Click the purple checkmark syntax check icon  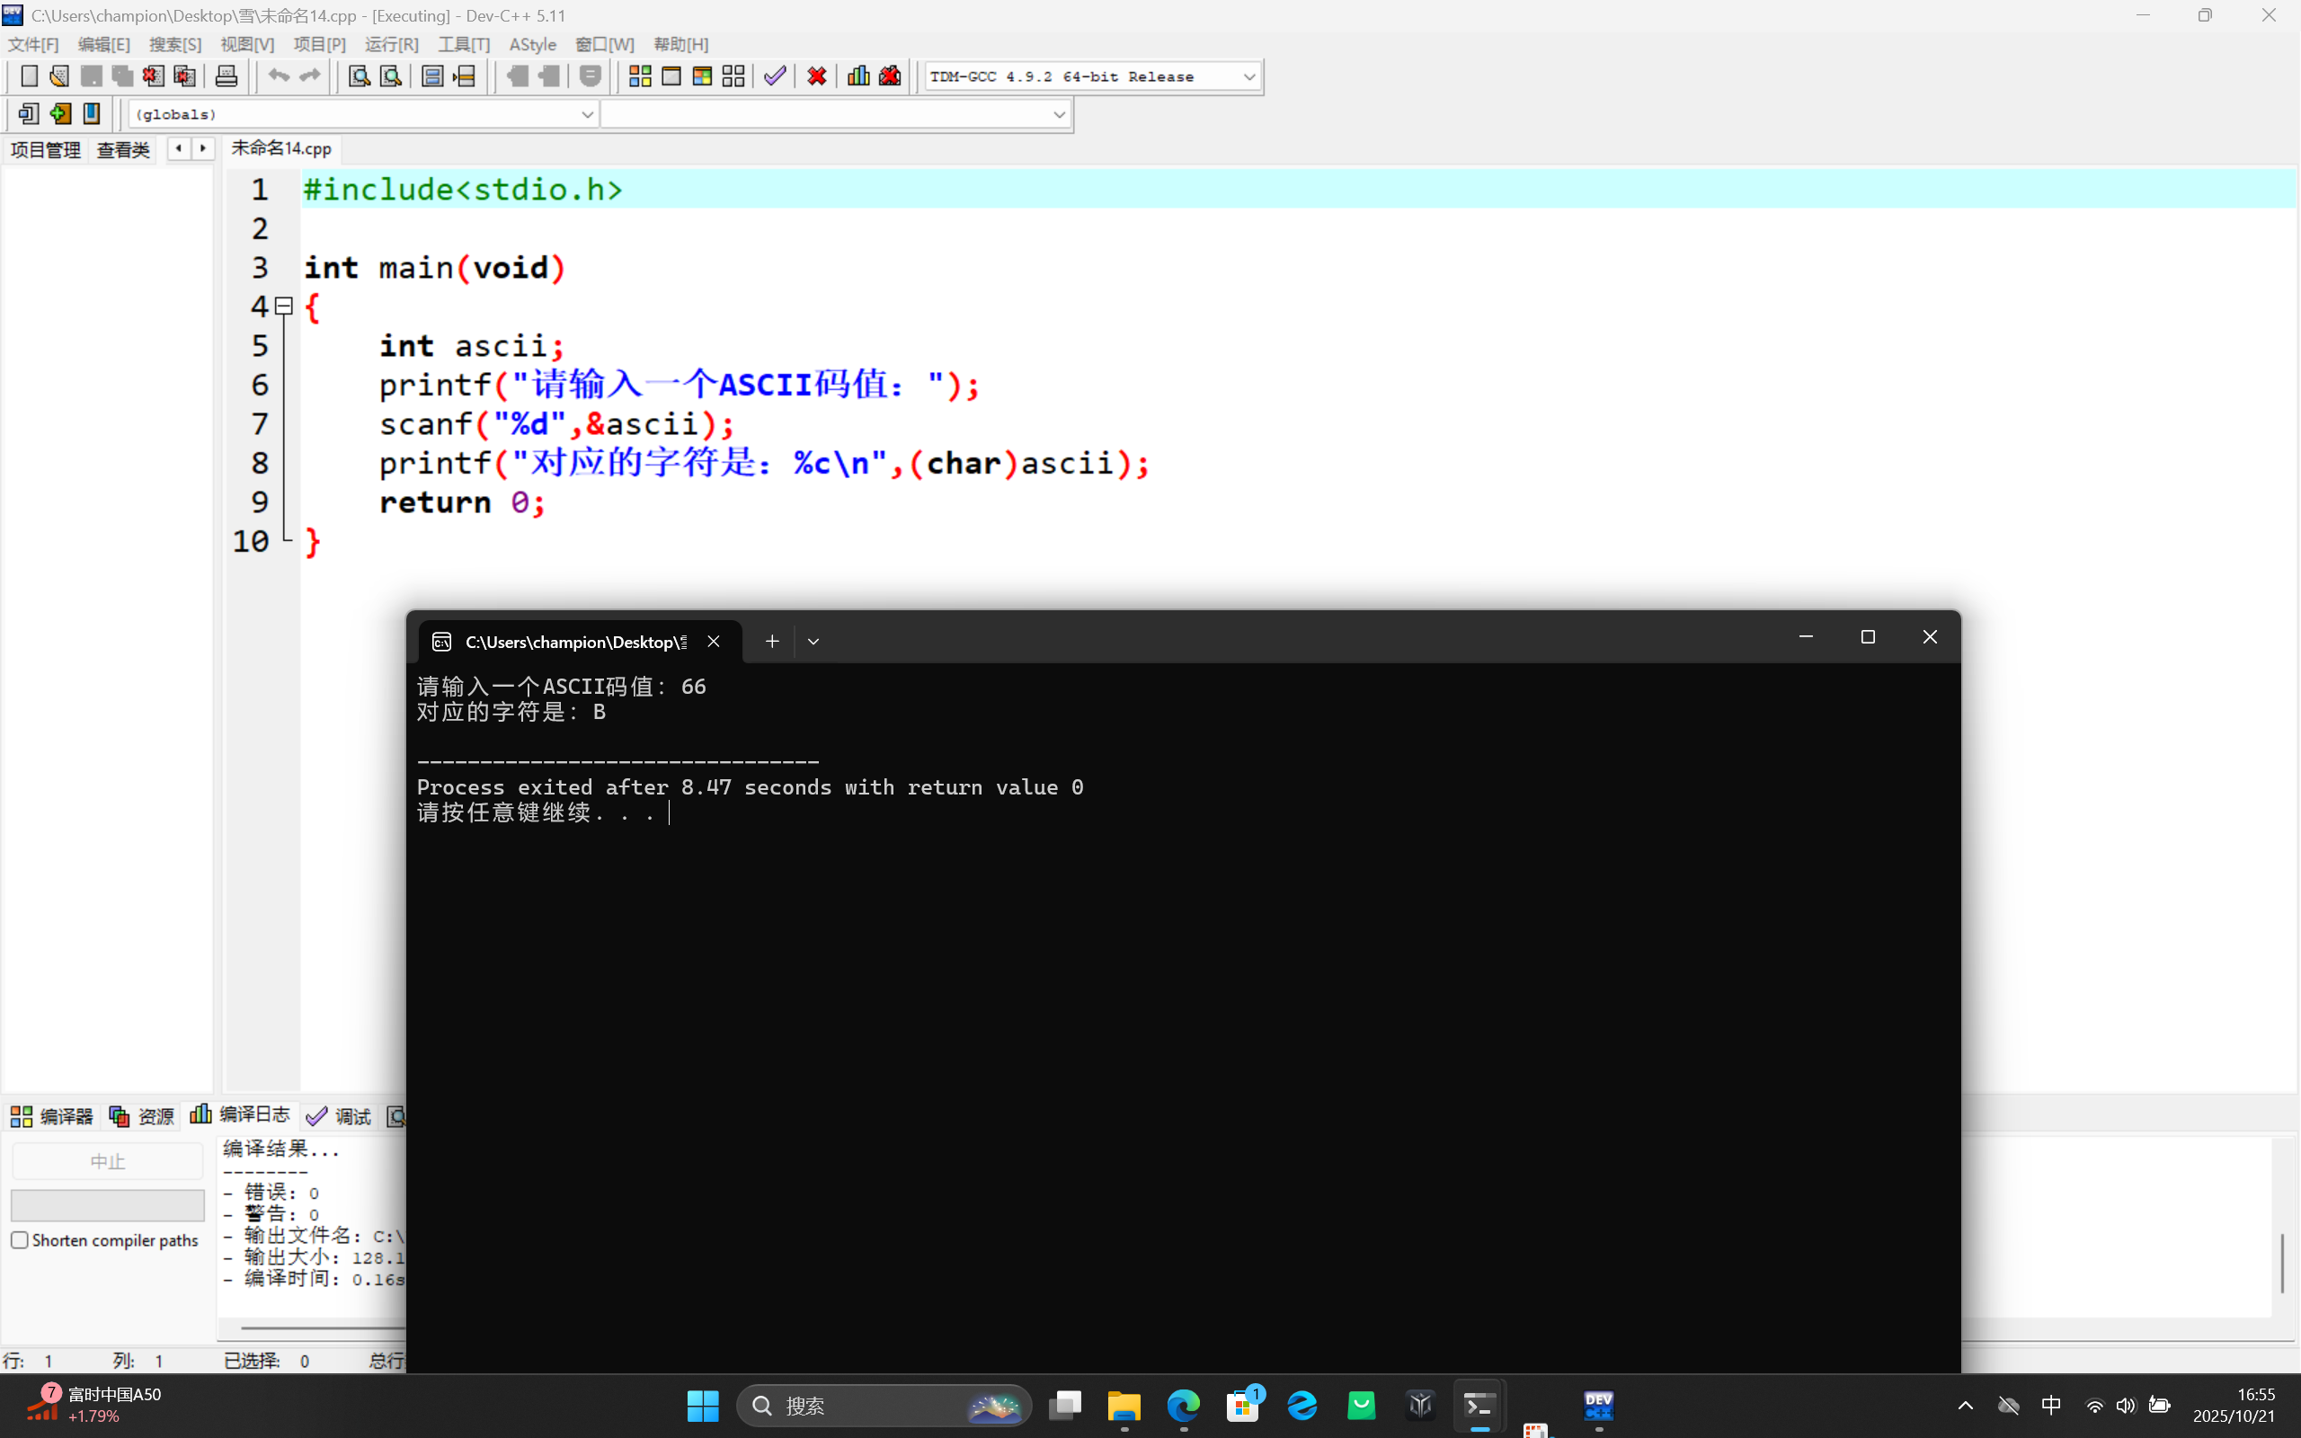pyautogui.click(x=775, y=76)
